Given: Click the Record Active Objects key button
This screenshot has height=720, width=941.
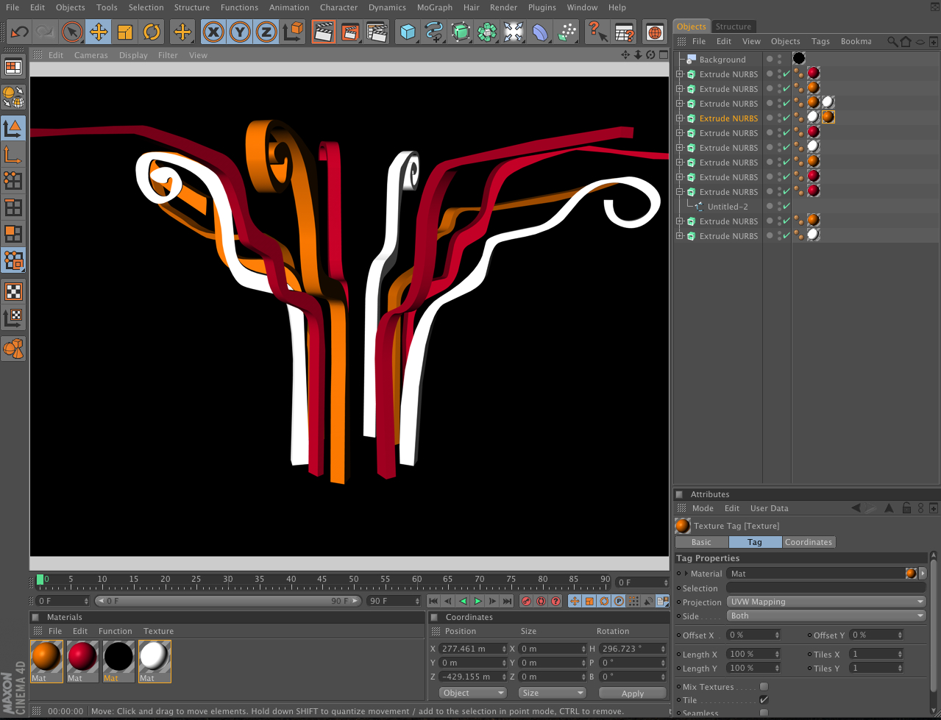Looking at the screenshot, I should (x=526, y=601).
